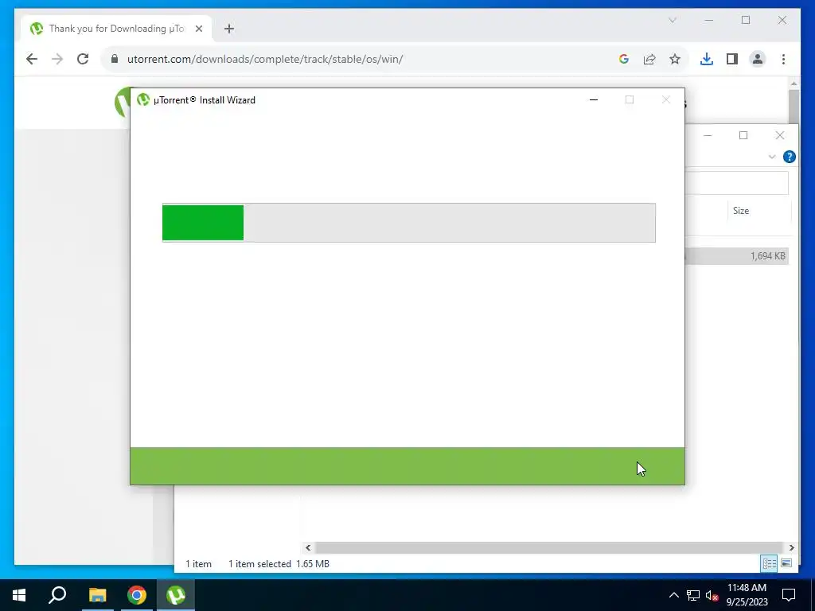Open Chrome tab search chevron
This screenshot has width=815, height=611.
(x=672, y=20)
